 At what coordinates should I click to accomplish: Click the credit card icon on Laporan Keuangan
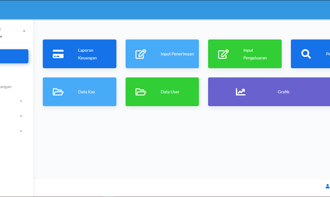[x=58, y=54]
